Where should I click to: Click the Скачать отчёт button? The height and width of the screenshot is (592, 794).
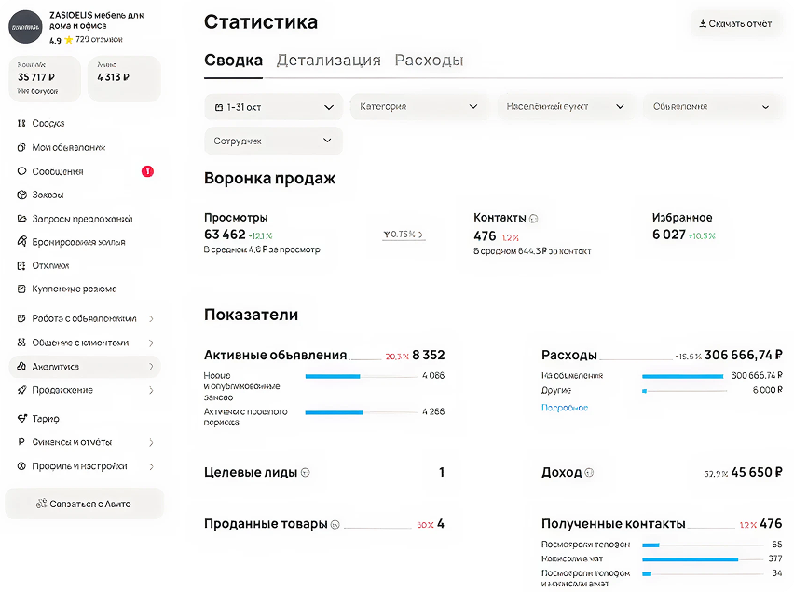coord(735,23)
